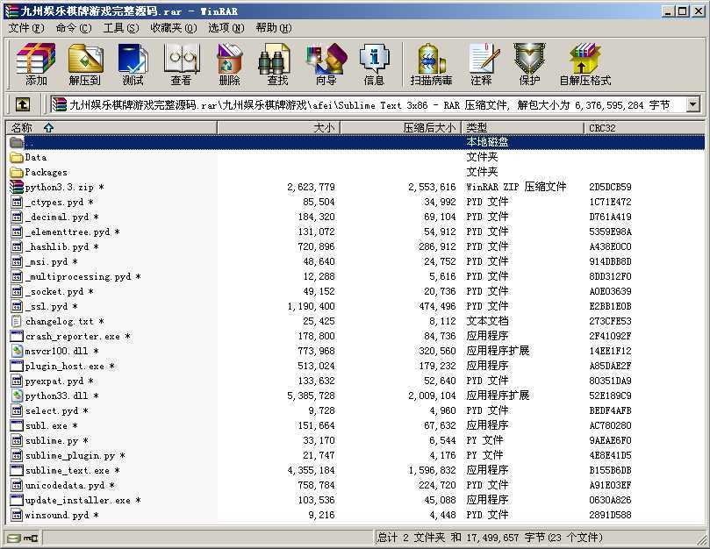Click the up-one-level folder button
Image resolution: width=710 pixels, height=549 pixels.
(x=23, y=105)
